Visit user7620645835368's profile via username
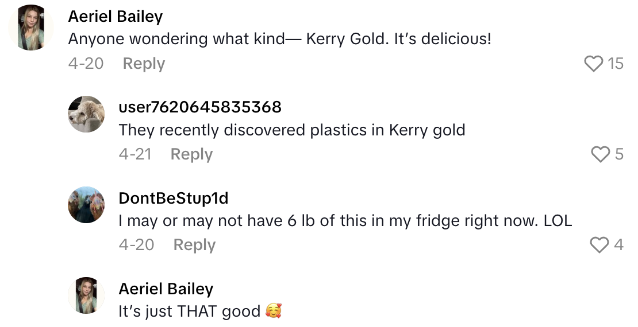This screenshot has width=638, height=327. 200,107
